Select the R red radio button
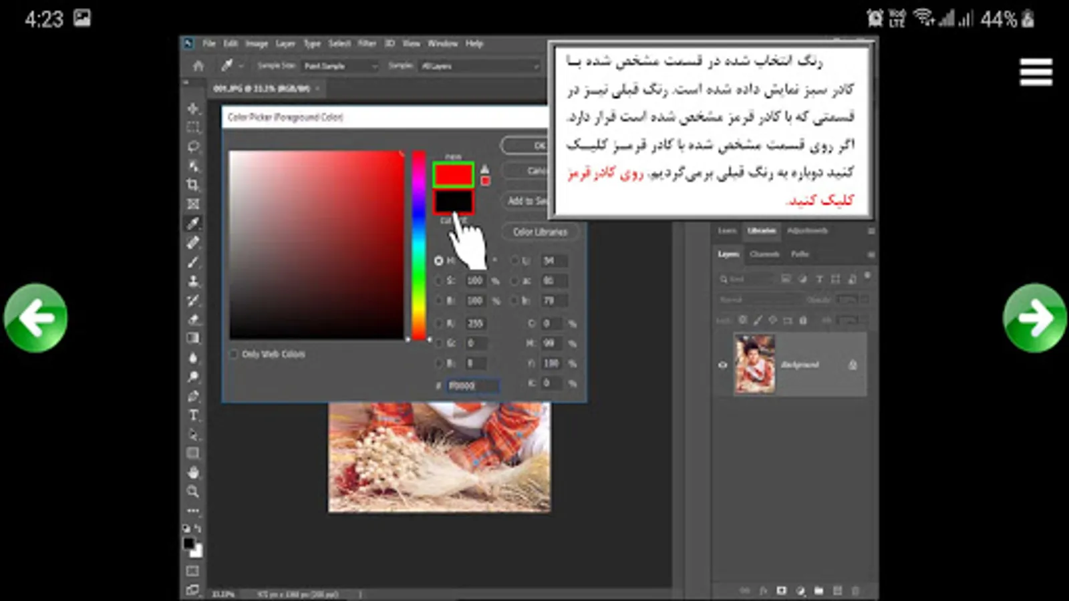This screenshot has height=601, width=1069. 438,323
